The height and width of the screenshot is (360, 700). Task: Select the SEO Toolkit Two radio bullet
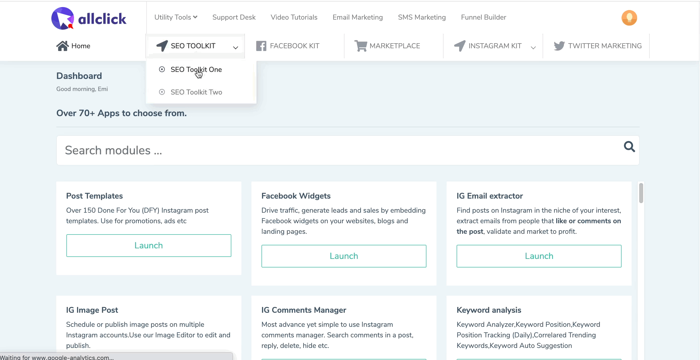pyautogui.click(x=162, y=92)
